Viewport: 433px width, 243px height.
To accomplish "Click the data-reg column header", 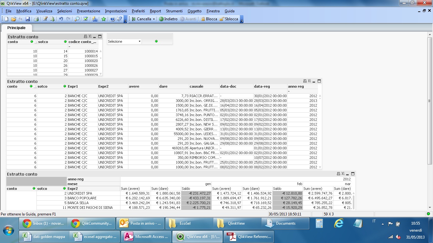I will point(270,86).
